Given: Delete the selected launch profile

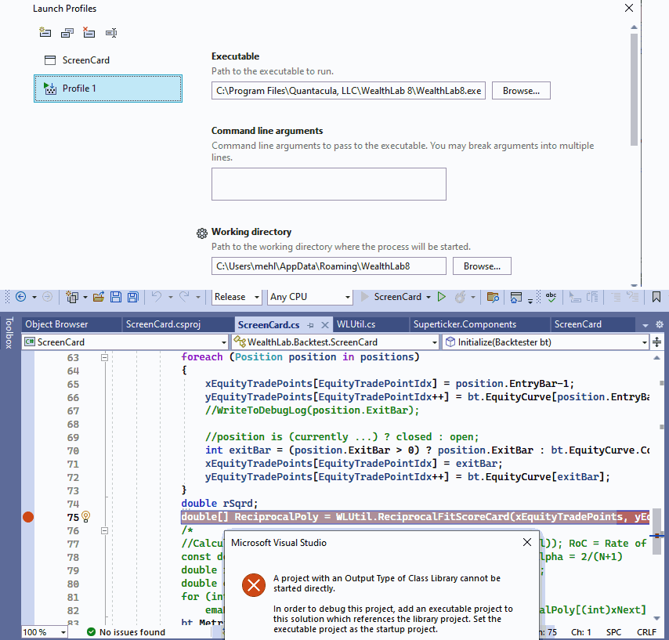Looking at the screenshot, I should pos(89,33).
